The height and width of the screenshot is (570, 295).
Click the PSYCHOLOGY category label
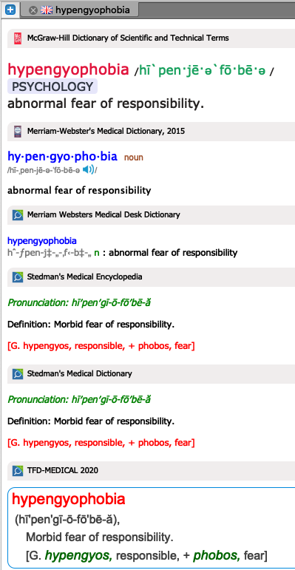[52, 87]
